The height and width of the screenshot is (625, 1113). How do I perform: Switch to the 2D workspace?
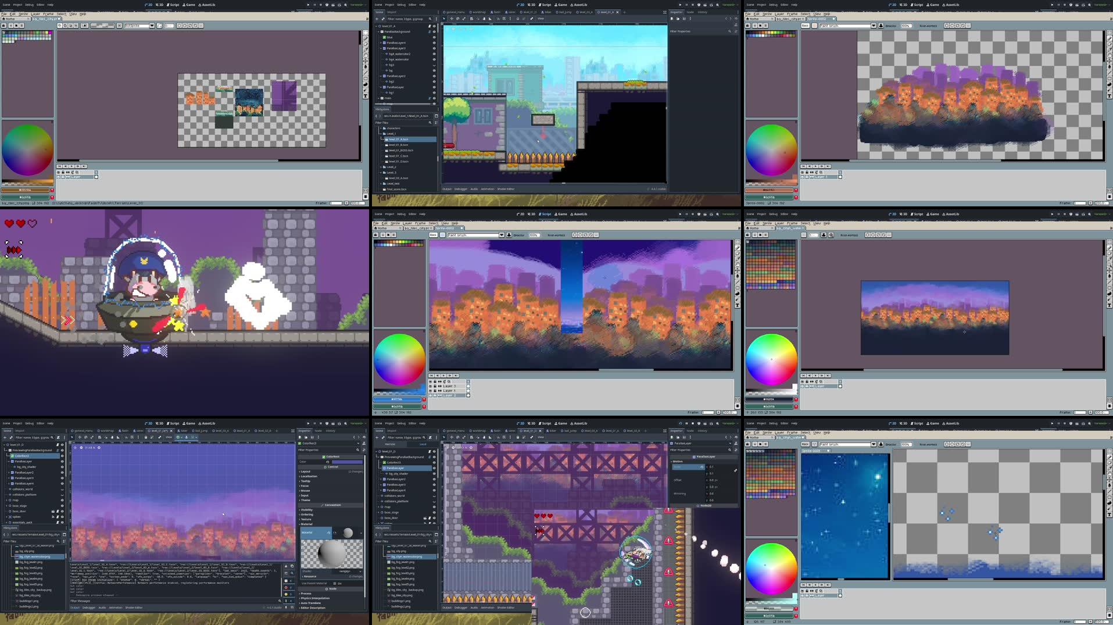521,5
